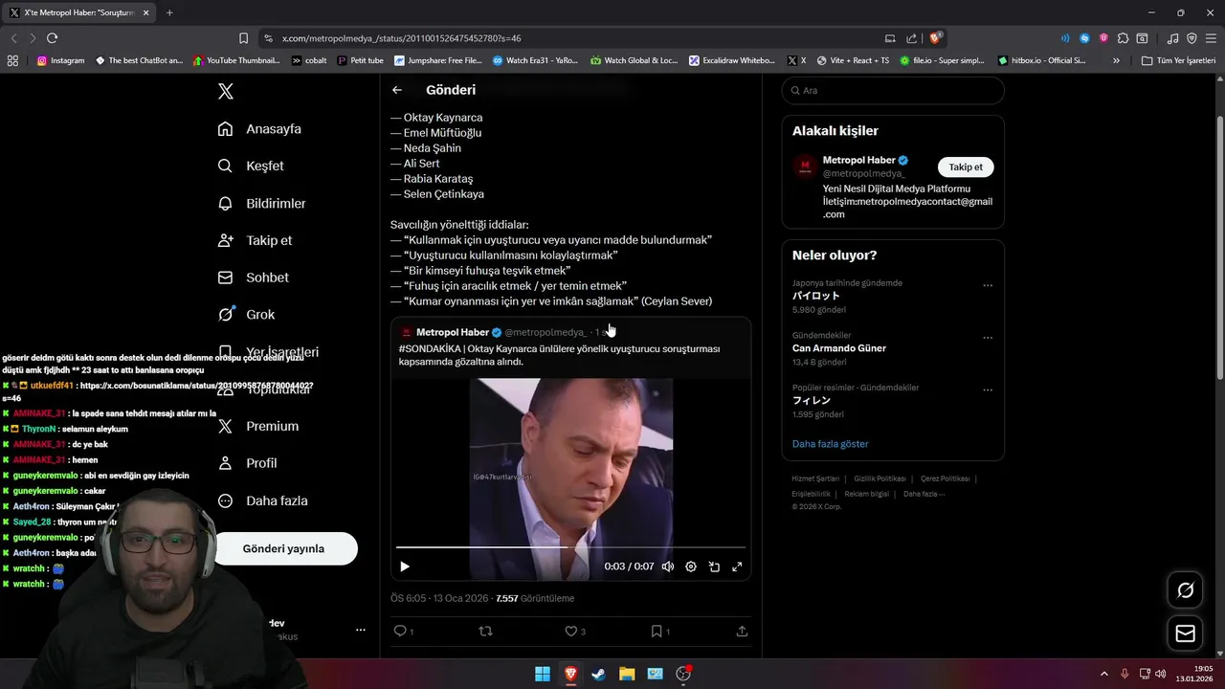Click the browser address bar URL
The image size is (1225, 689).
(402, 38)
